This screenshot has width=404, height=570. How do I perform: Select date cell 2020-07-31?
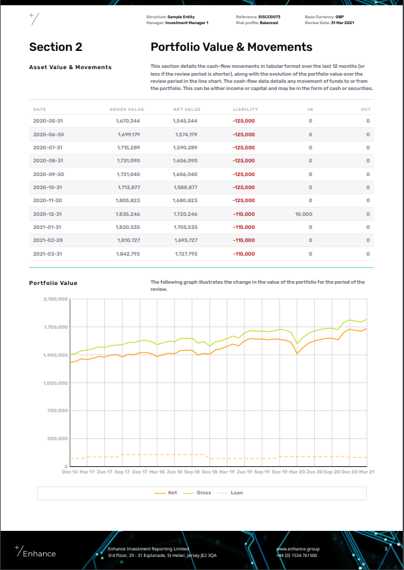pyautogui.click(x=48, y=147)
